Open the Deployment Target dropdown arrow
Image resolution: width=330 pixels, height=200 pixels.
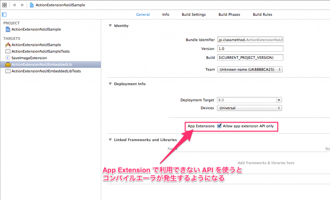click(x=280, y=100)
